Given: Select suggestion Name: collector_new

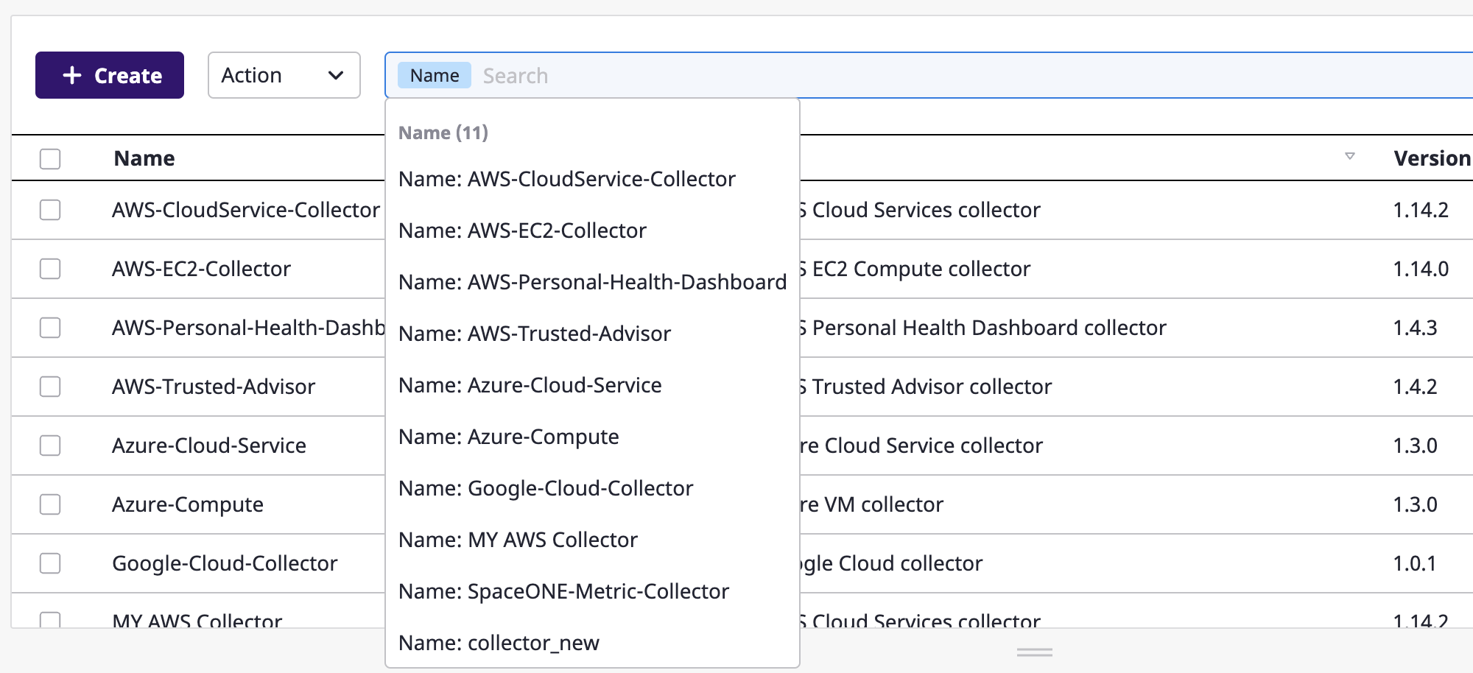Looking at the screenshot, I should (592, 643).
